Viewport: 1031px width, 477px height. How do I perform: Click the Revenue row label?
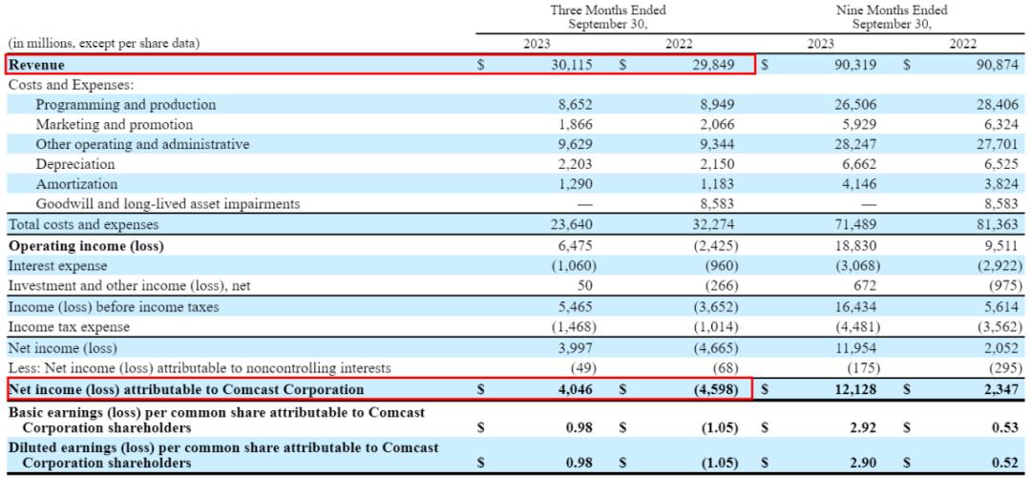click(37, 65)
